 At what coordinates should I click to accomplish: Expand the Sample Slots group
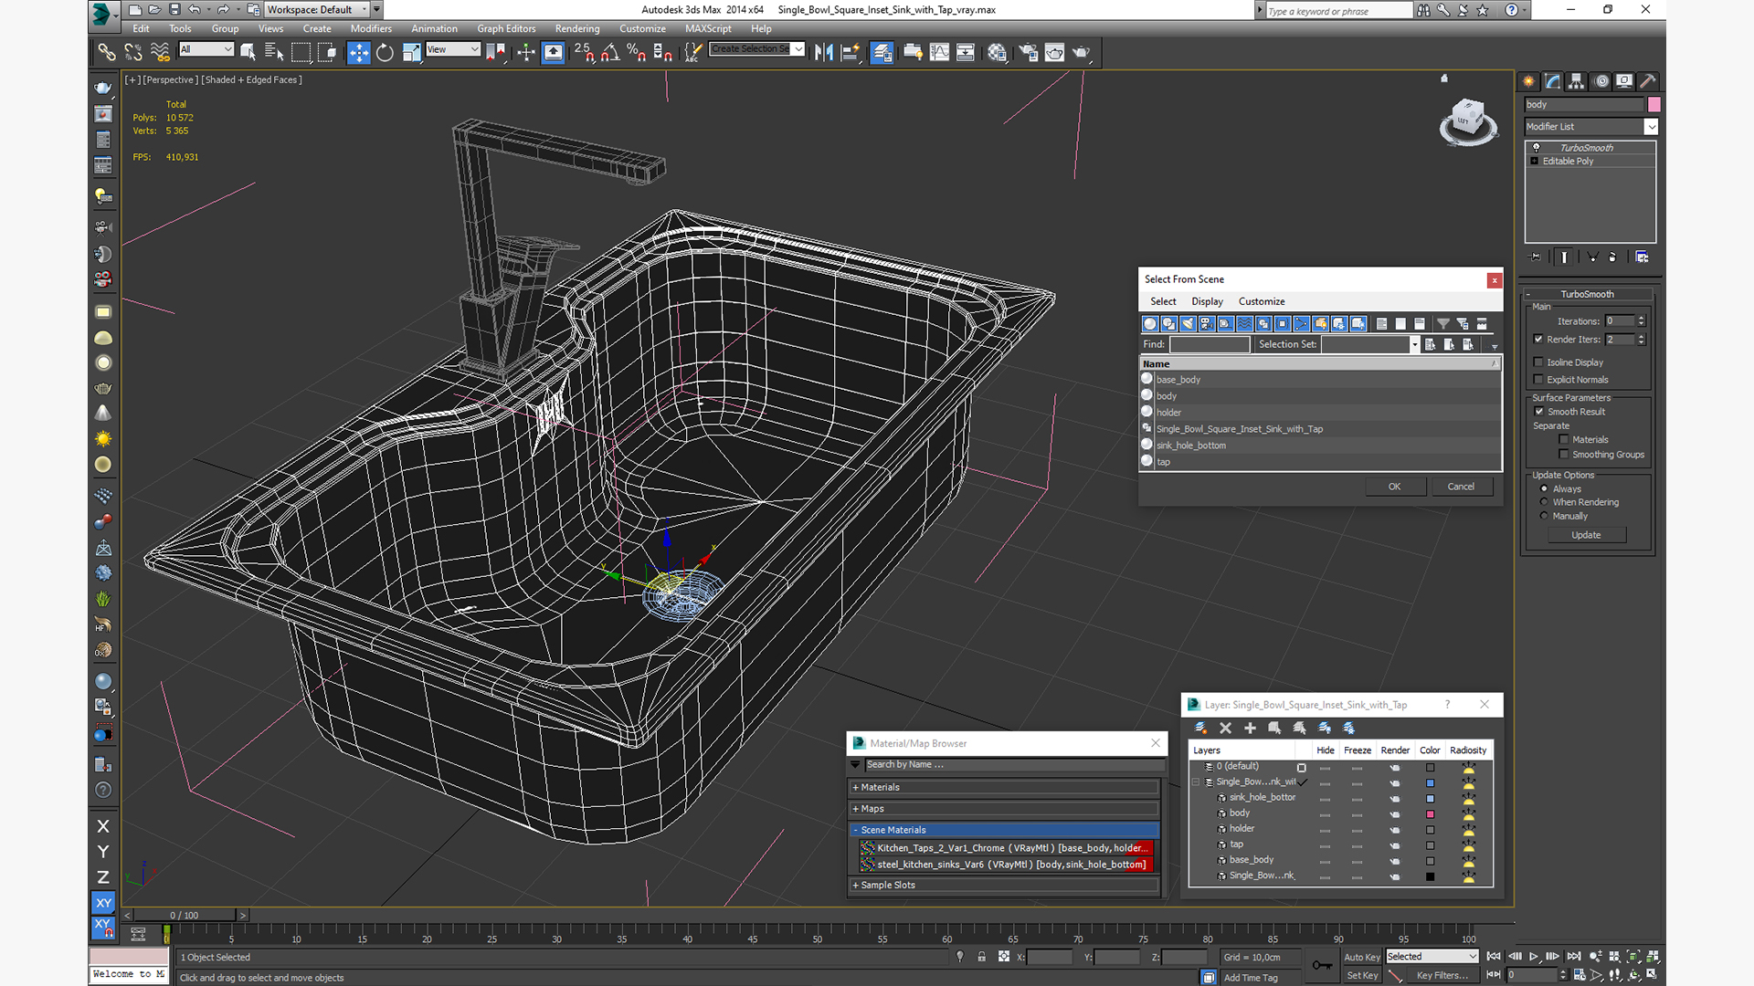[x=1004, y=885]
